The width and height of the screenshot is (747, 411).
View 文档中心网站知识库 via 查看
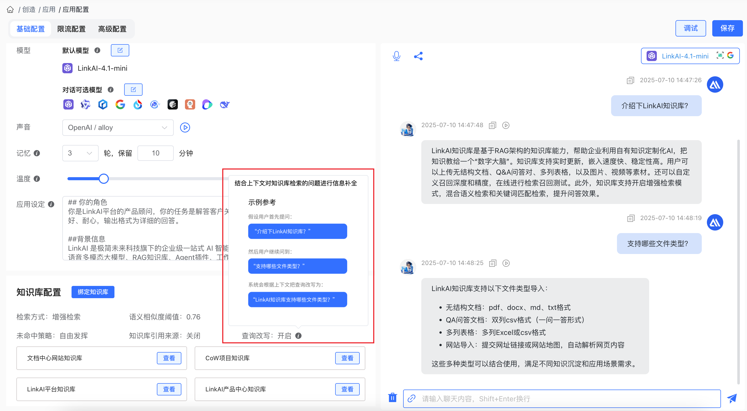click(x=169, y=358)
